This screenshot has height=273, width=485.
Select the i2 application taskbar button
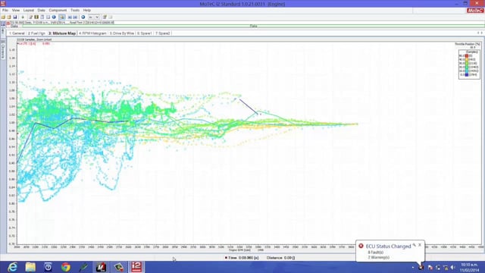tap(136, 267)
